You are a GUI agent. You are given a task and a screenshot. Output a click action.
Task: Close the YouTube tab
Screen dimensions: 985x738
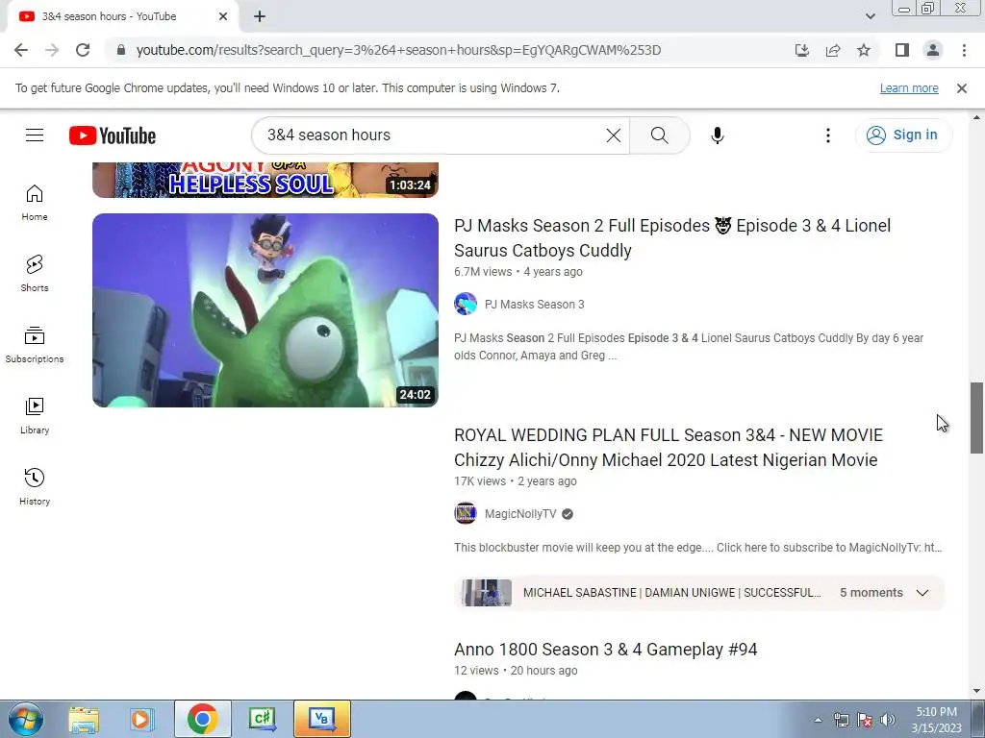222,17
